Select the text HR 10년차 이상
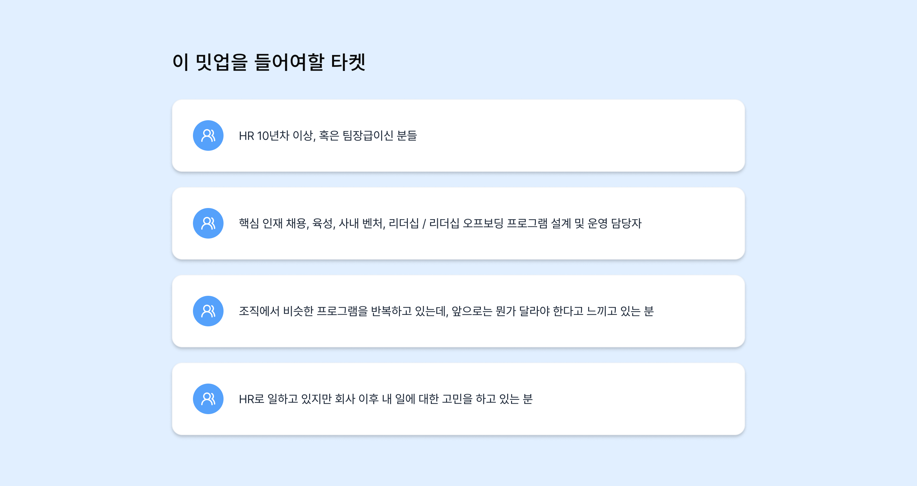917x486 pixels. [276, 135]
